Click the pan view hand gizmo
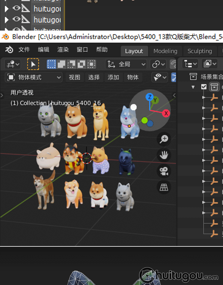 pos(164,155)
